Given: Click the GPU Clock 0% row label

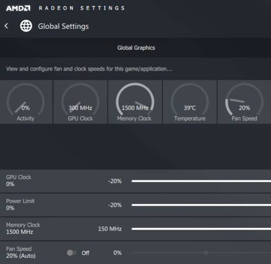Looking at the screenshot, I should click(x=18, y=181).
